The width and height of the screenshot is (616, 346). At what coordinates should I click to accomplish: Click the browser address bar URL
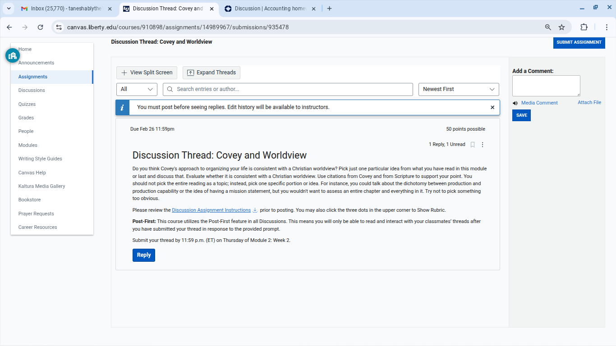pos(178,27)
